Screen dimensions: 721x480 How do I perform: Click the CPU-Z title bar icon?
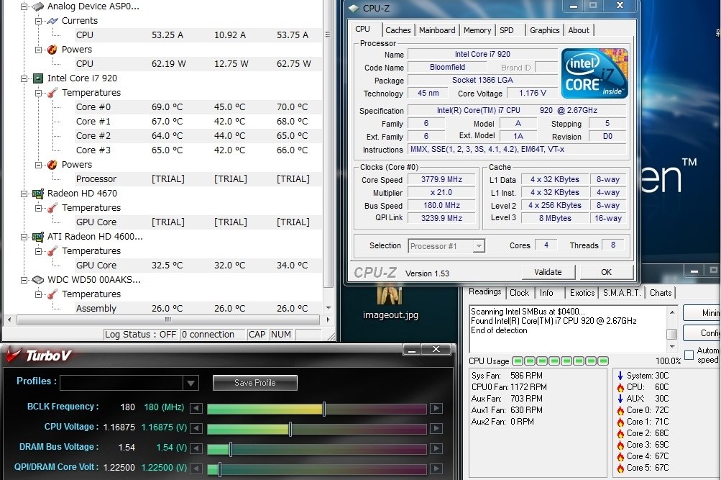click(x=354, y=9)
